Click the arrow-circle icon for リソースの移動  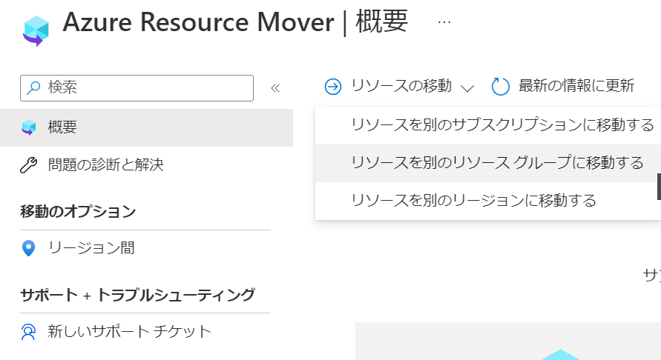pos(333,87)
